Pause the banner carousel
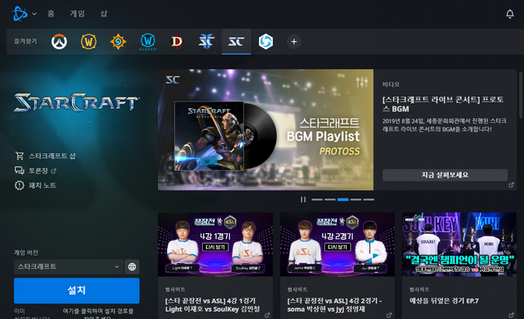 pyautogui.click(x=303, y=199)
